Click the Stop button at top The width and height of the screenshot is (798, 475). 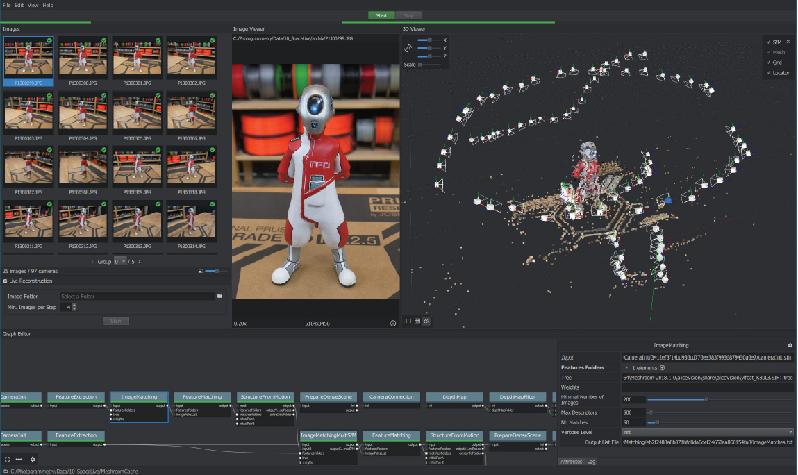[408, 15]
